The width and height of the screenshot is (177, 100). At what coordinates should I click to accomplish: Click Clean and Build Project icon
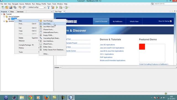pyautogui.click(x=53, y=7)
